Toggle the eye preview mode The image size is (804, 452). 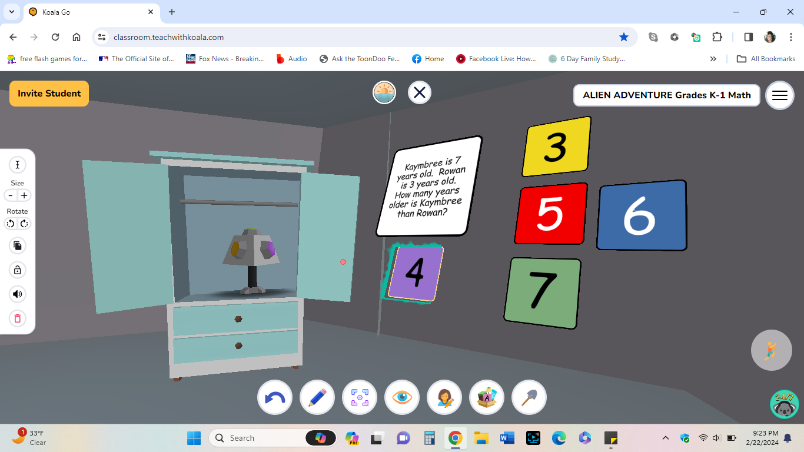(x=402, y=397)
